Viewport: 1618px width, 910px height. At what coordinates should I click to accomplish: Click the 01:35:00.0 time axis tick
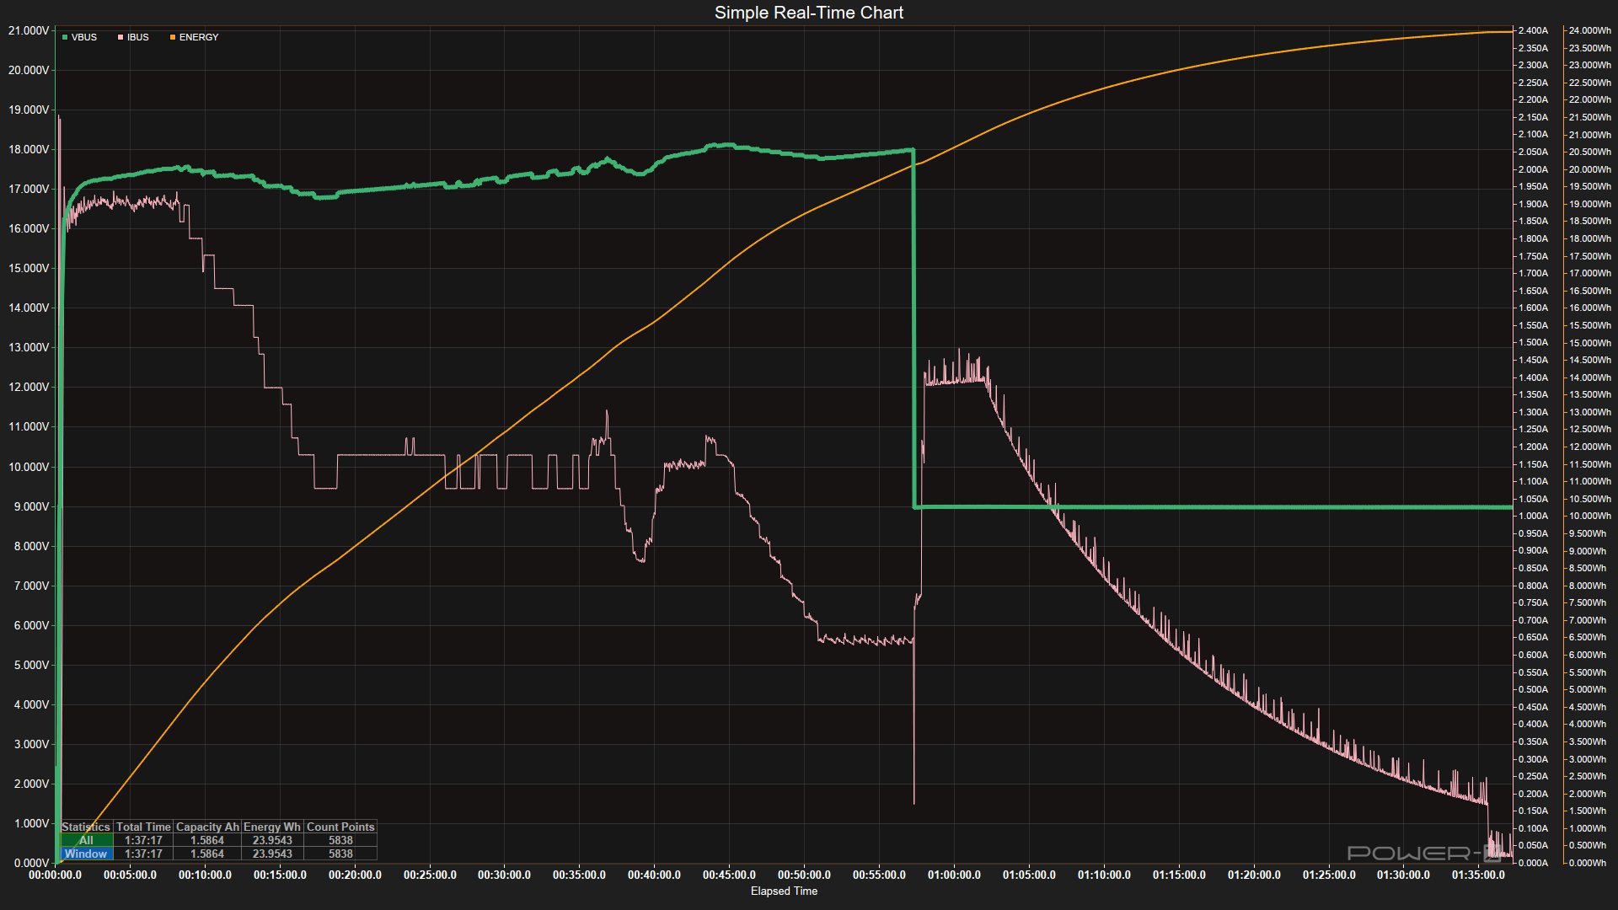[x=1478, y=875]
